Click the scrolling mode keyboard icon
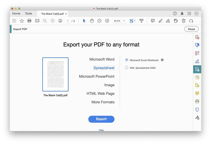Viewport: 211px width, 144px height. coord(141,21)
